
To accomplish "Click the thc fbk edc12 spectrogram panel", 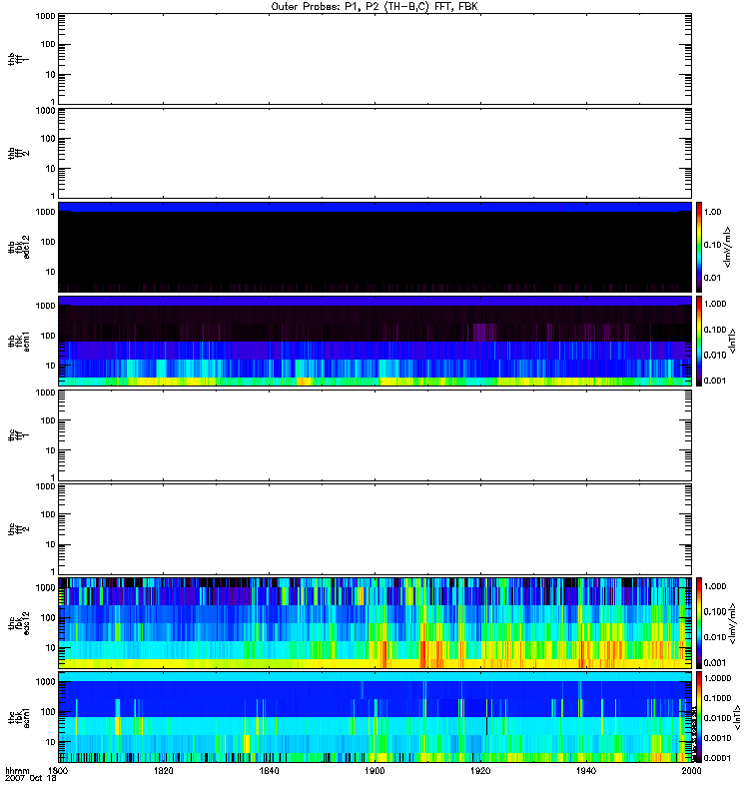I will coord(374,621).
